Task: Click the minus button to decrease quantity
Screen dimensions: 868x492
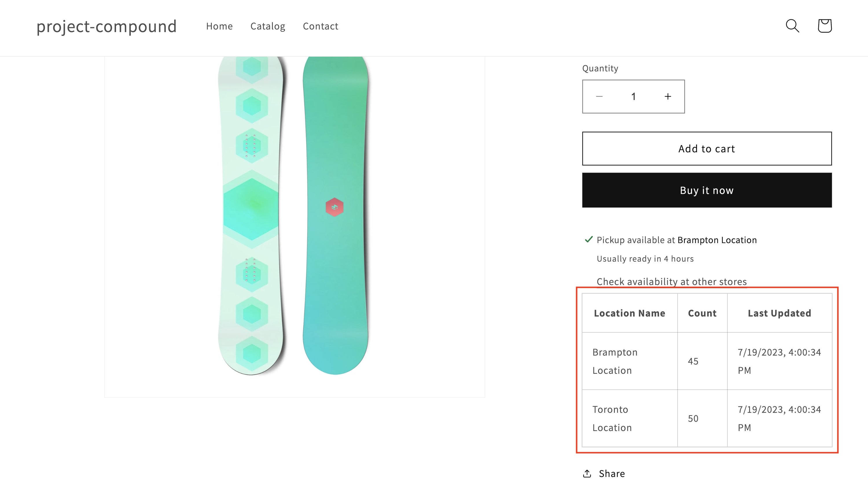Action: point(599,97)
